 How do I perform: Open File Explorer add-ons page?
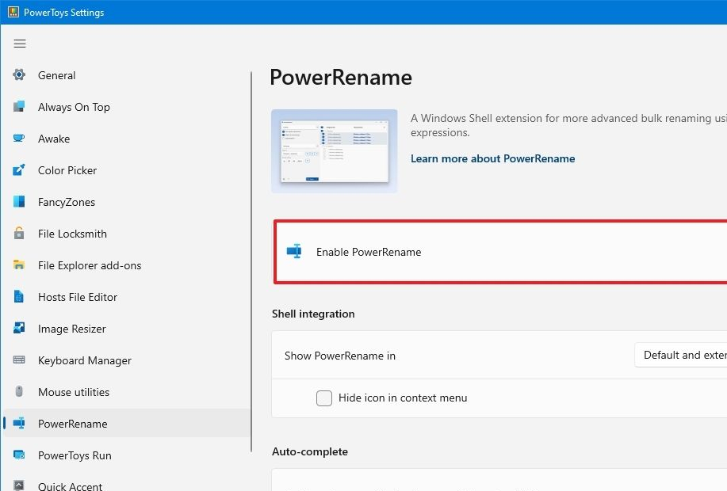click(x=127, y=265)
